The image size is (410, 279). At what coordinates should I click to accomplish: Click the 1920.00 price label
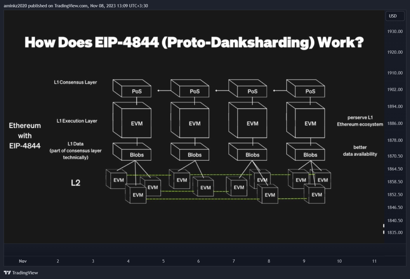[395, 52]
